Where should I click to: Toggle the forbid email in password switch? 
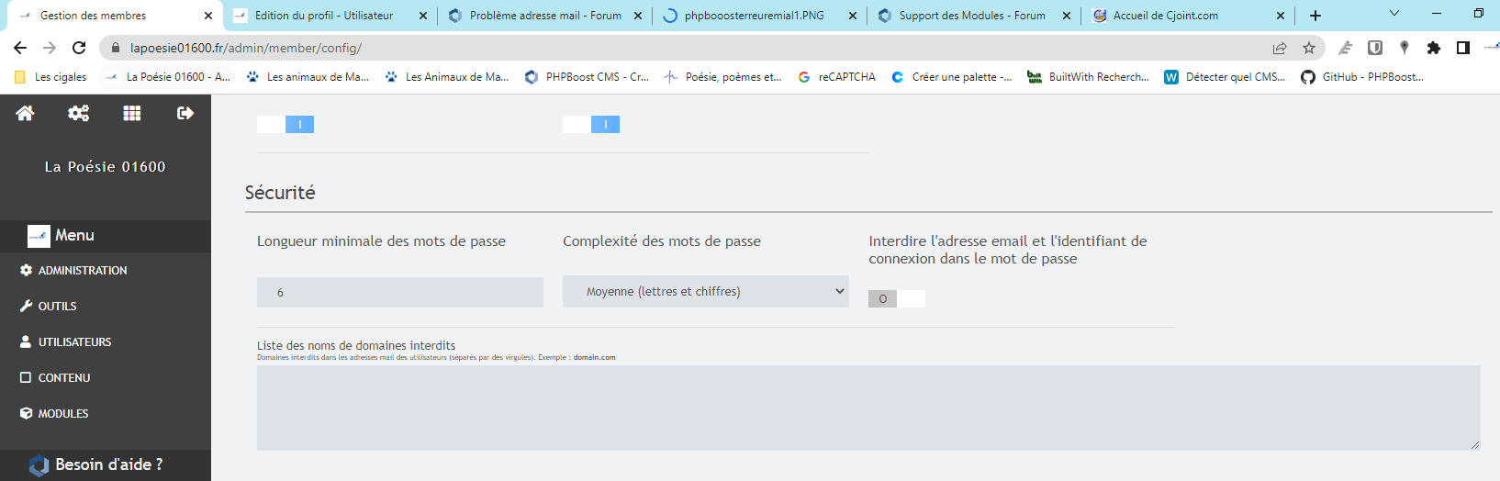[897, 298]
